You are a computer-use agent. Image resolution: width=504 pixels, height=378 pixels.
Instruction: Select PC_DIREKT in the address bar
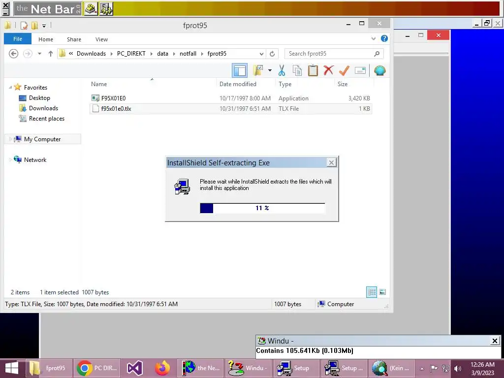[131, 54]
